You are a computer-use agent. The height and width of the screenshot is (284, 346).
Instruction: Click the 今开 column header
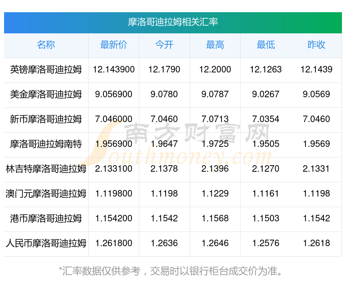pos(164,45)
